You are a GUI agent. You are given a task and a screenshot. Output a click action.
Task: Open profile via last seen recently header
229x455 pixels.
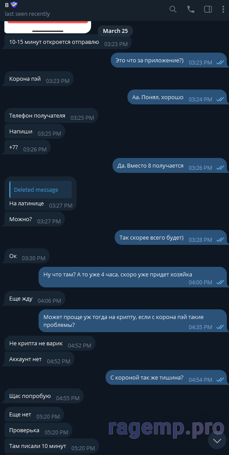(x=27, y=14)
